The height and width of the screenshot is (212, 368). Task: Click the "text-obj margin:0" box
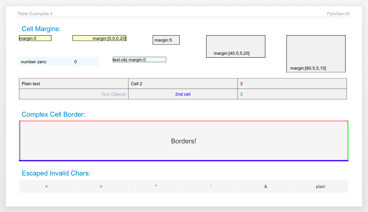point(139,59)
